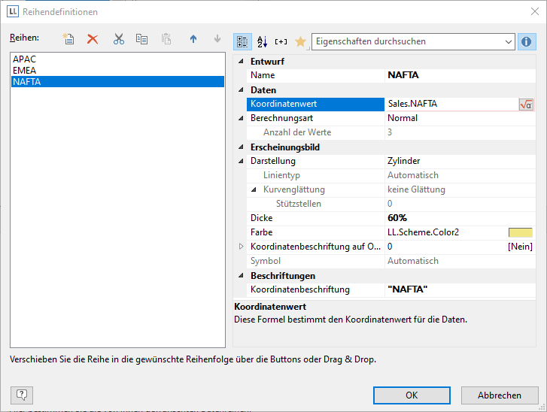Open the formula editor for Koordinatenwert
Screen dimensions: 547x412
(x=526, y=105)
